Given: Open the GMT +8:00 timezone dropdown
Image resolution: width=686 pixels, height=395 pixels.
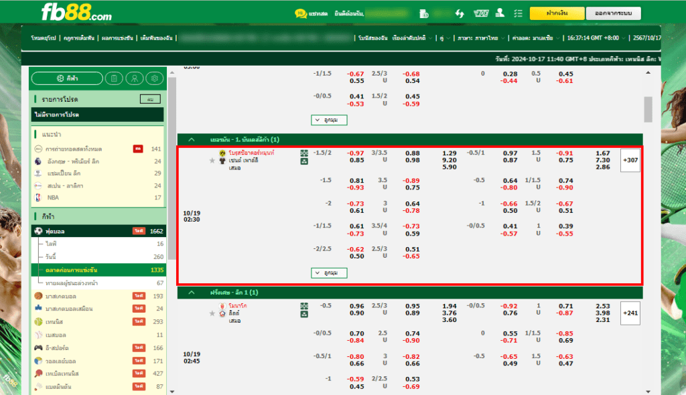Looking at the screenshot, I should 596,38.
